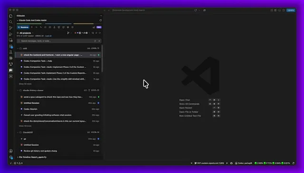Select the Sessions tab

[23, 28]
